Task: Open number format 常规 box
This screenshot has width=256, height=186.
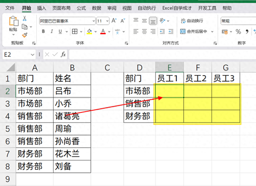Action: pos(238,21)
